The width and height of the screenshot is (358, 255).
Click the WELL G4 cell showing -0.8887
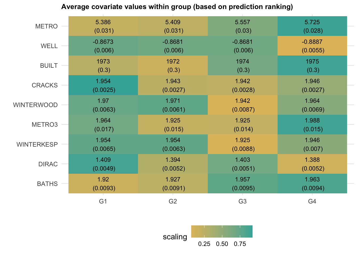point(312,46)
